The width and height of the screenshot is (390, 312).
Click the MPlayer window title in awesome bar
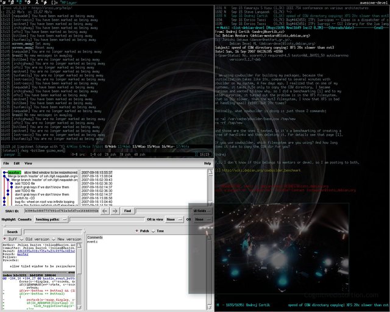(69, 2)
